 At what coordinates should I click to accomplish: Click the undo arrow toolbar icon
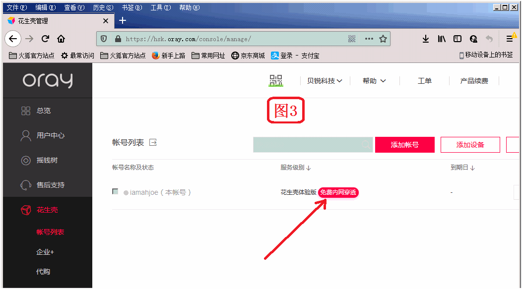[489, 39]
